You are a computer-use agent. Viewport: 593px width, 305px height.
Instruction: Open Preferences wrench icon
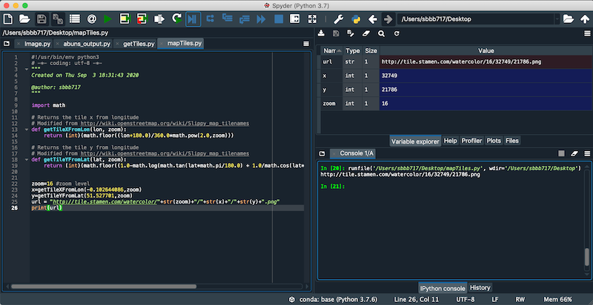339,19
